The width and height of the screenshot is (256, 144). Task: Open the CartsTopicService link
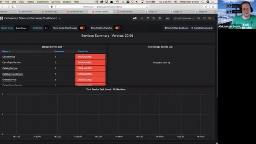point(12,62)
